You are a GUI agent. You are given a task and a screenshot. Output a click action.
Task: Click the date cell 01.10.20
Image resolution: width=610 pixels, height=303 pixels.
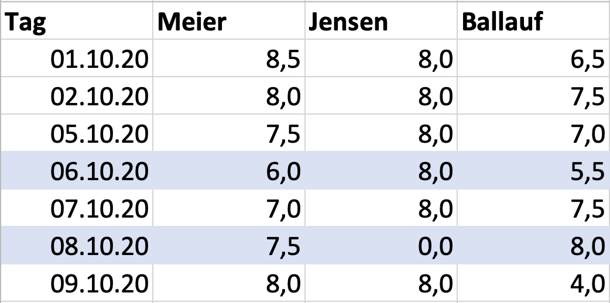(77, 58)
